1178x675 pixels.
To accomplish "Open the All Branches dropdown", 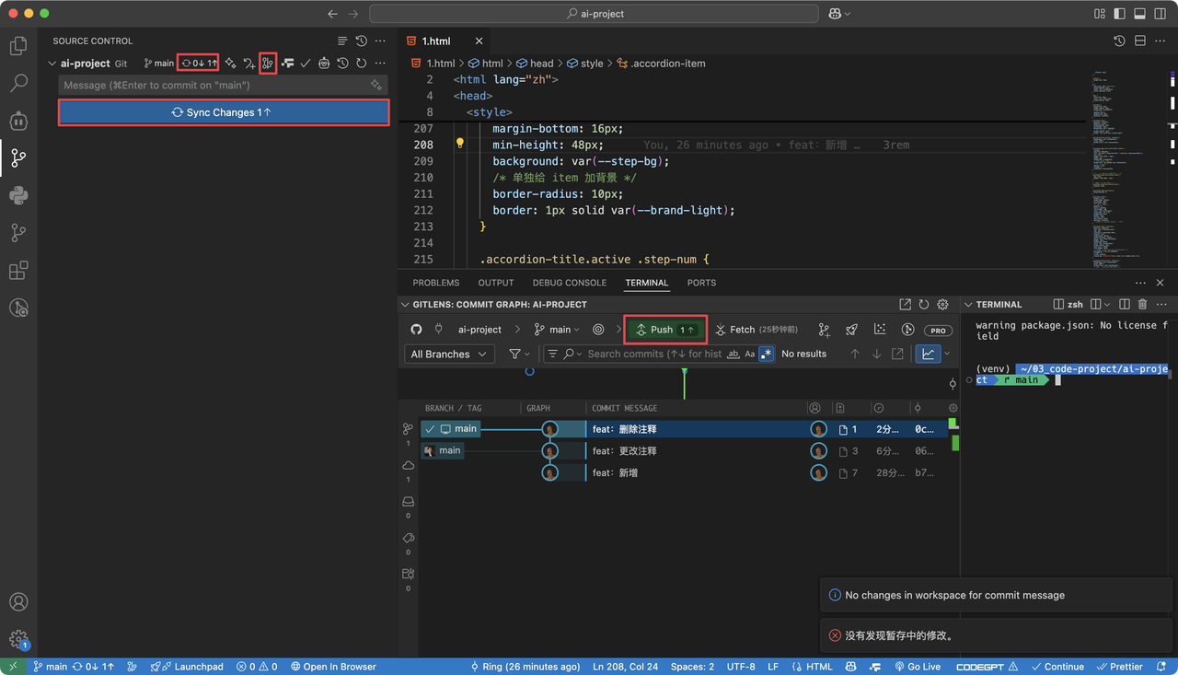I will tap(449, 354).
